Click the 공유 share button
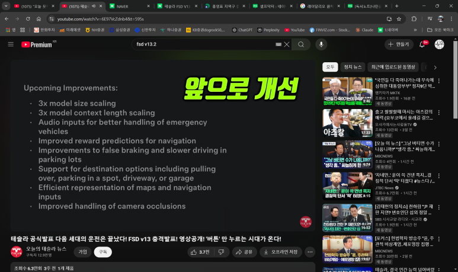 244,252
